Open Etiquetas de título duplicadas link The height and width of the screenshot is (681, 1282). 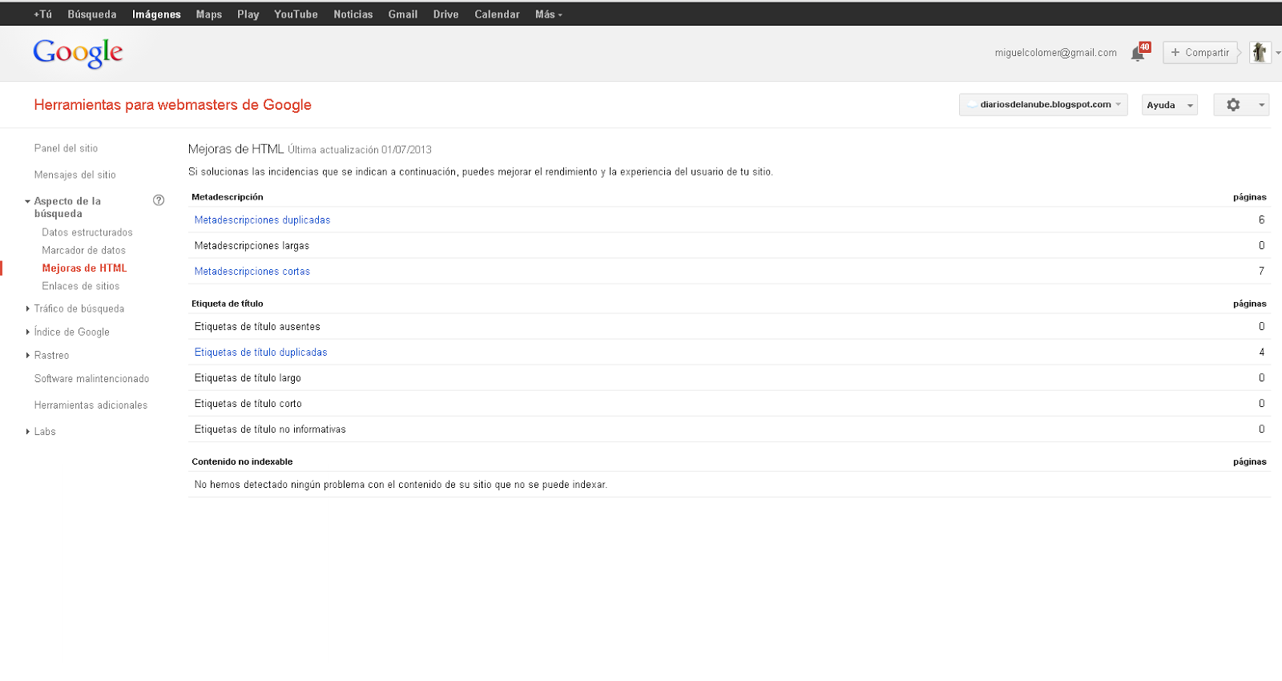[260, 352]
